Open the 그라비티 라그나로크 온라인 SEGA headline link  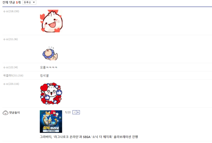(89, 137)
